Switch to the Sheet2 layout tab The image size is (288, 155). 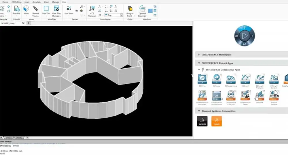(19, 138)
